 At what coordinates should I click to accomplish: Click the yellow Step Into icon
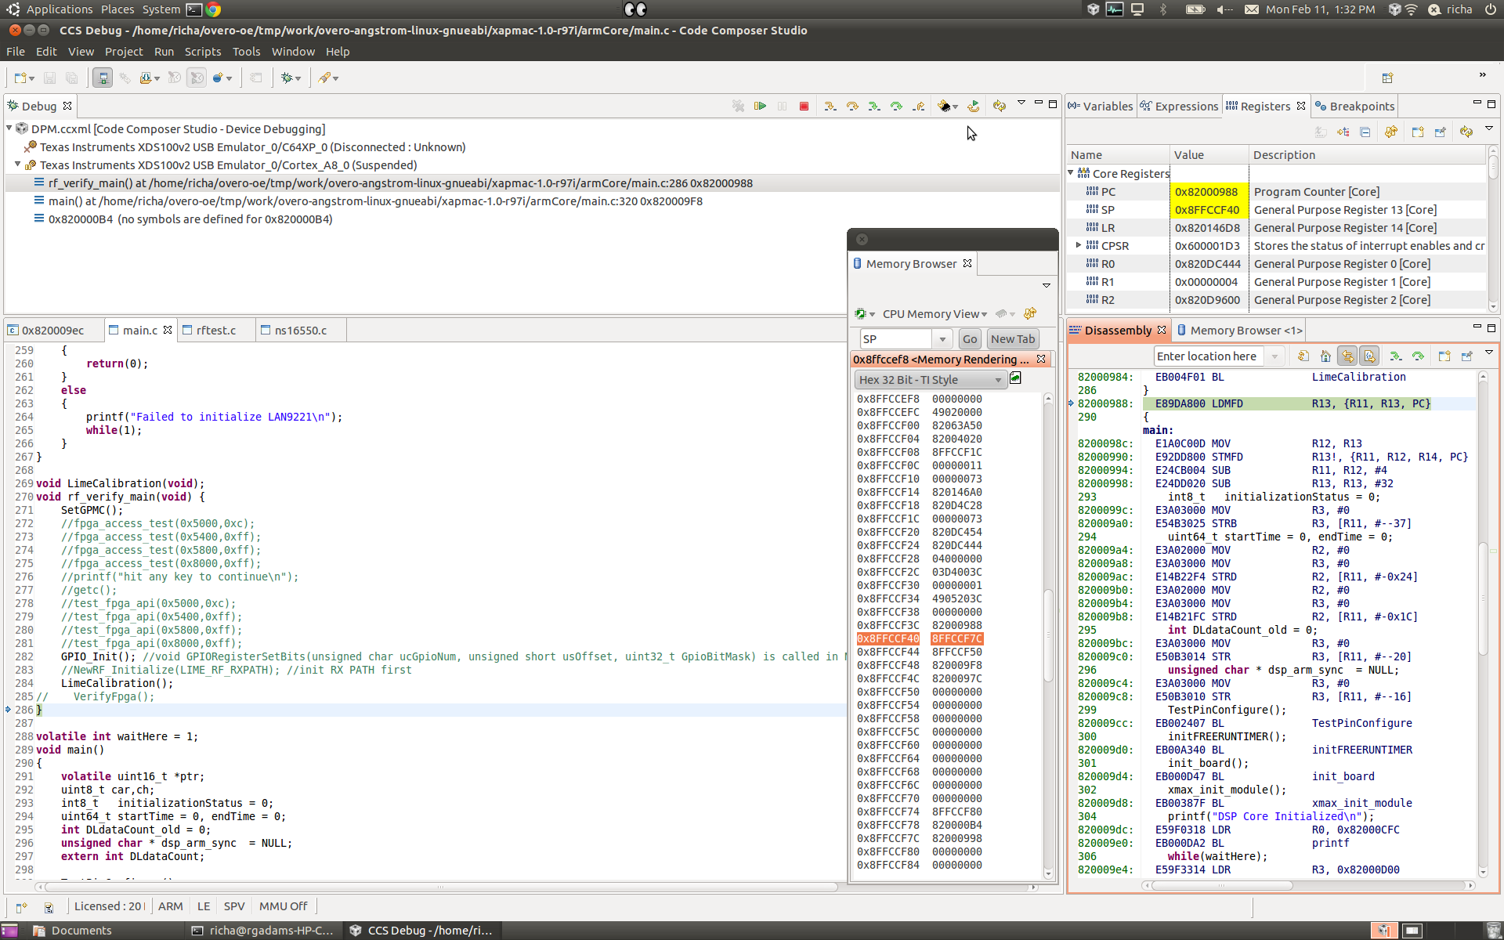pyautogui.click(x=830, y=106)
